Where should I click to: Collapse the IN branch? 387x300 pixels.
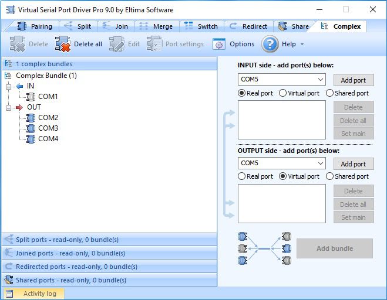pyautogui.click(x=9, y=87)
